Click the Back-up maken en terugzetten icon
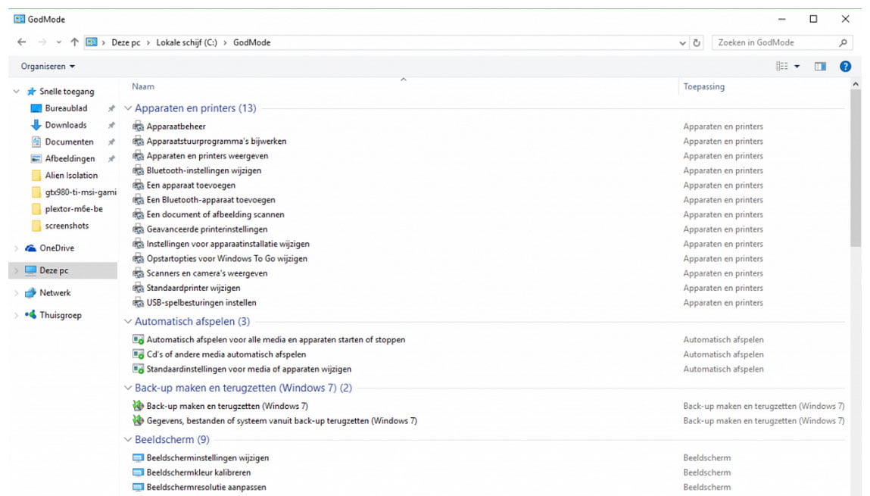Screen dimensions: 870x496 pyautogui.click(x=138, y=406)
